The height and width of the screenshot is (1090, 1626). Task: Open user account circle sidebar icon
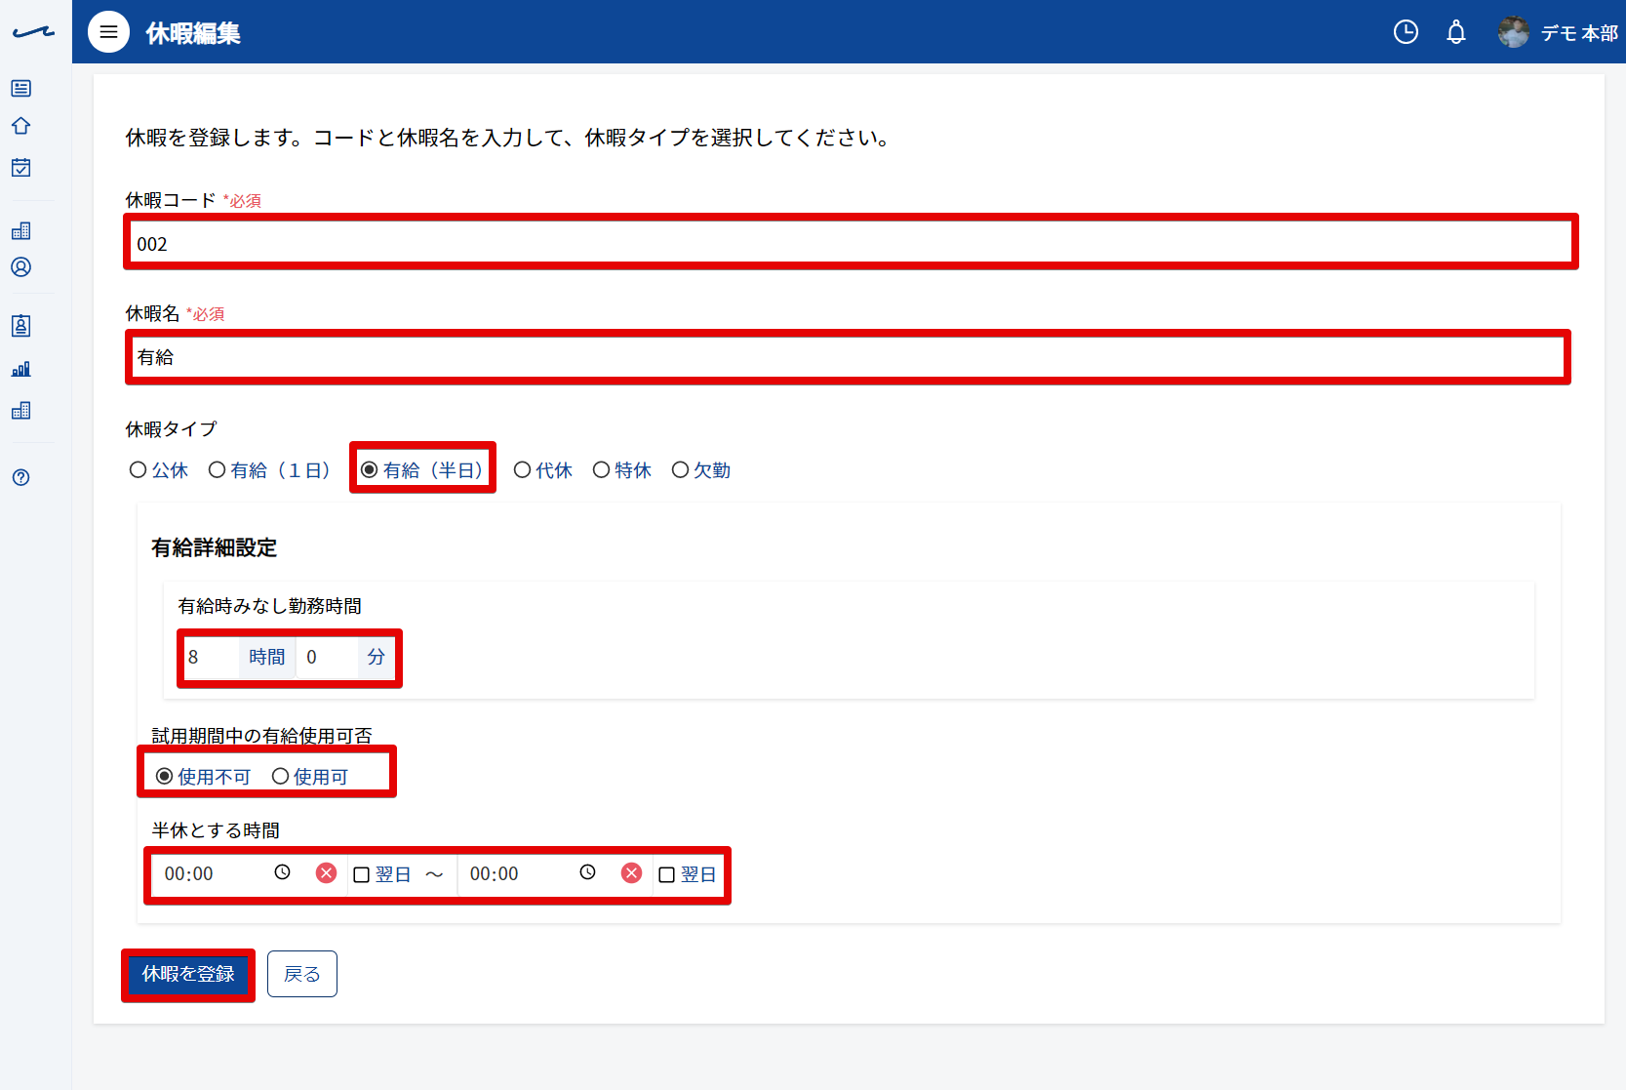(x=21, y=266)
